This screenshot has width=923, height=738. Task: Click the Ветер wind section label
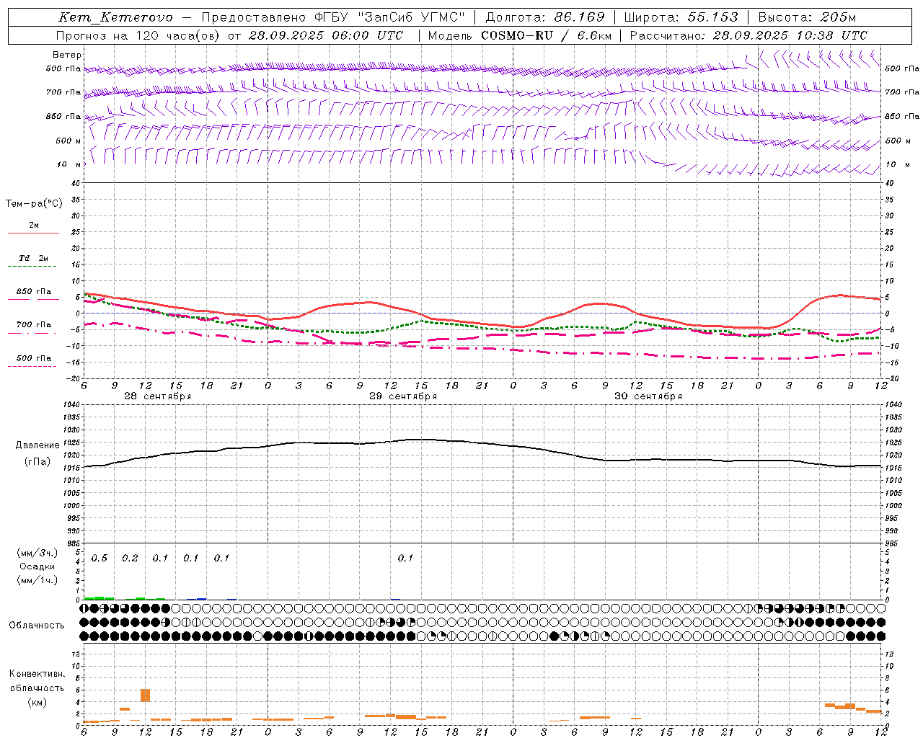66,55
